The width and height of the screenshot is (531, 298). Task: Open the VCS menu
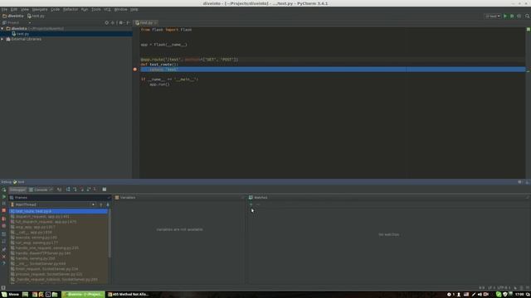click(x=107, y=9)
